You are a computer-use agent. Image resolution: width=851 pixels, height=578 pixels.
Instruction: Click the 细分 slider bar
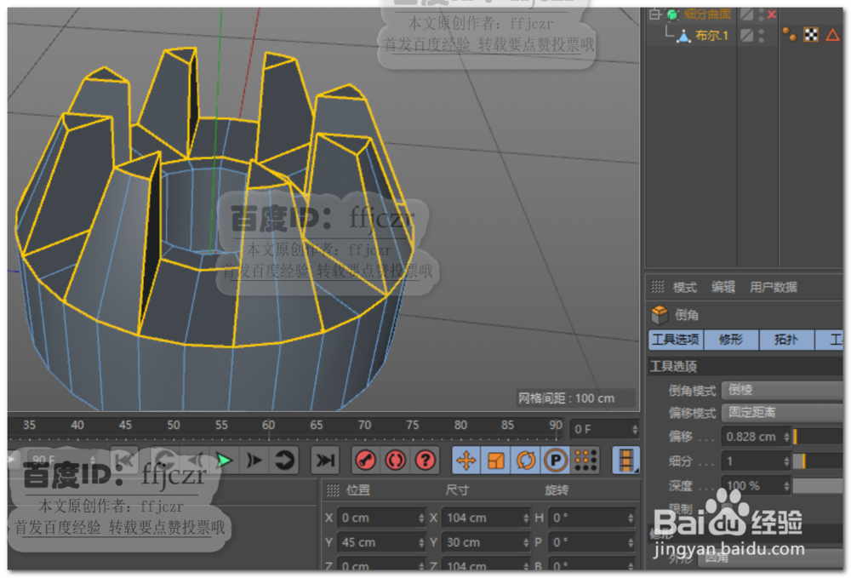(x=818, y=461)
